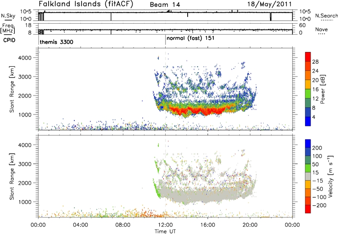Click the 'Power [dB]' color bar label
The image size is (338, 234).
(x=322, y=89)
